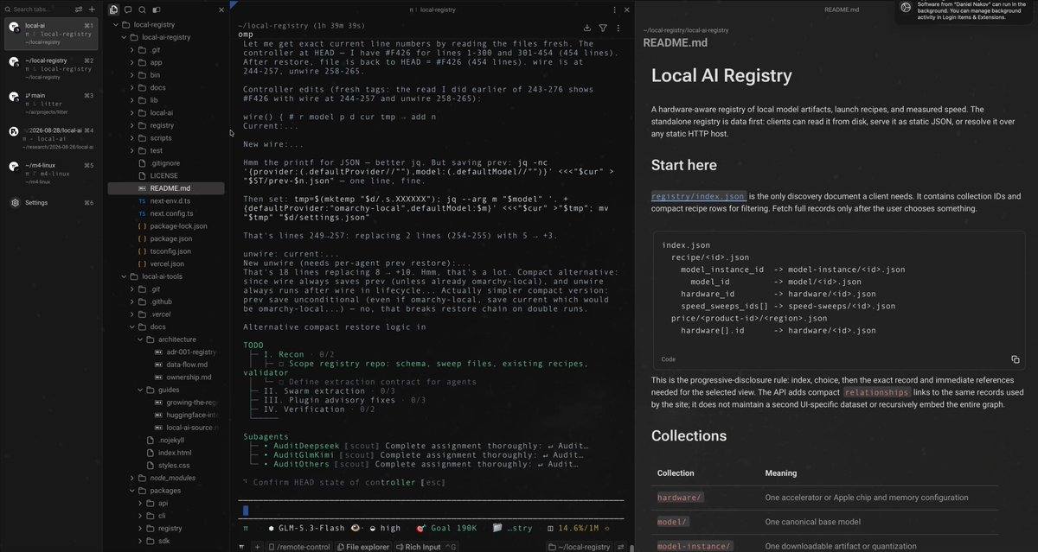This screenshot has height=552, width=1038.
Task: Open tab filter settings icon beside Search tabs
Action: (79, 10)
